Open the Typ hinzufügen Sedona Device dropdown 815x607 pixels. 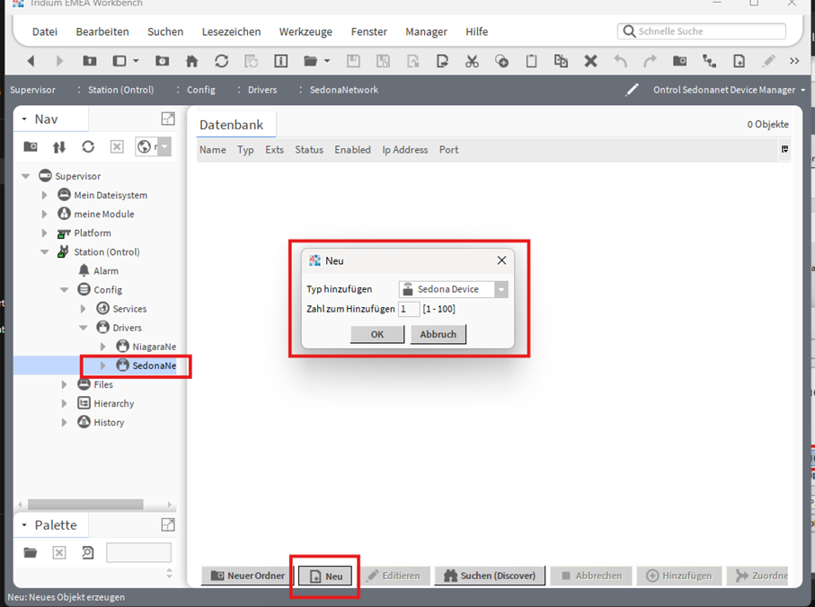501,289
